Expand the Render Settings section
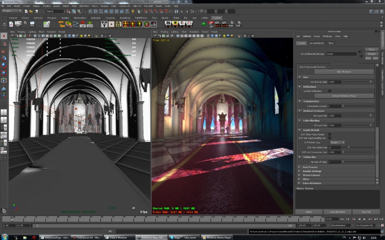385x240 pixels. click(299, 171)
